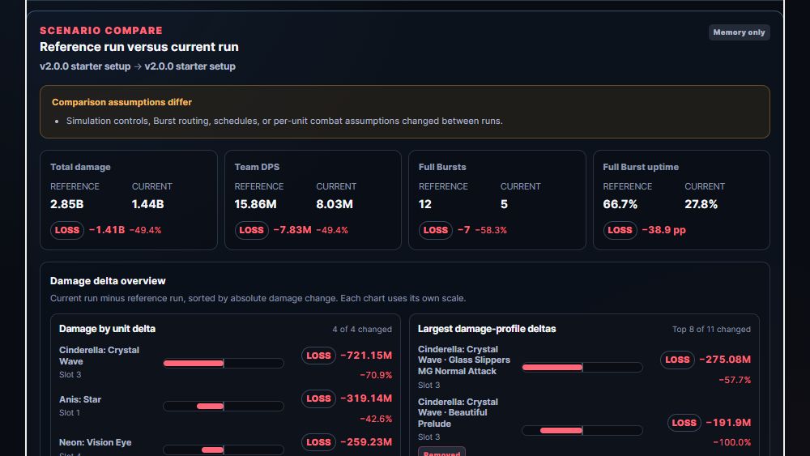Screen dimensions: 810x456
Task: Click the delta bar for Neon: Vision Eye
Action: 224,450
